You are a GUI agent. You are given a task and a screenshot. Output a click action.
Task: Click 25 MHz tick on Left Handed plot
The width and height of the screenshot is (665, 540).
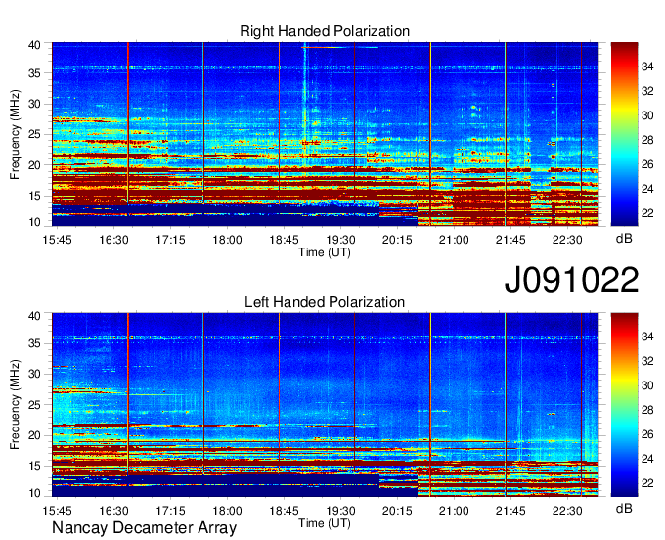click(x=34, y=405)
